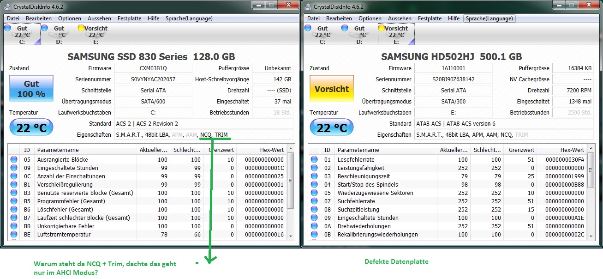Image resolution: width=603 pixels, height=279 pixels.
Task: Click CrystalDiskInfo title icon in right window
Action: pyautogui.click(x=308, y=6)
